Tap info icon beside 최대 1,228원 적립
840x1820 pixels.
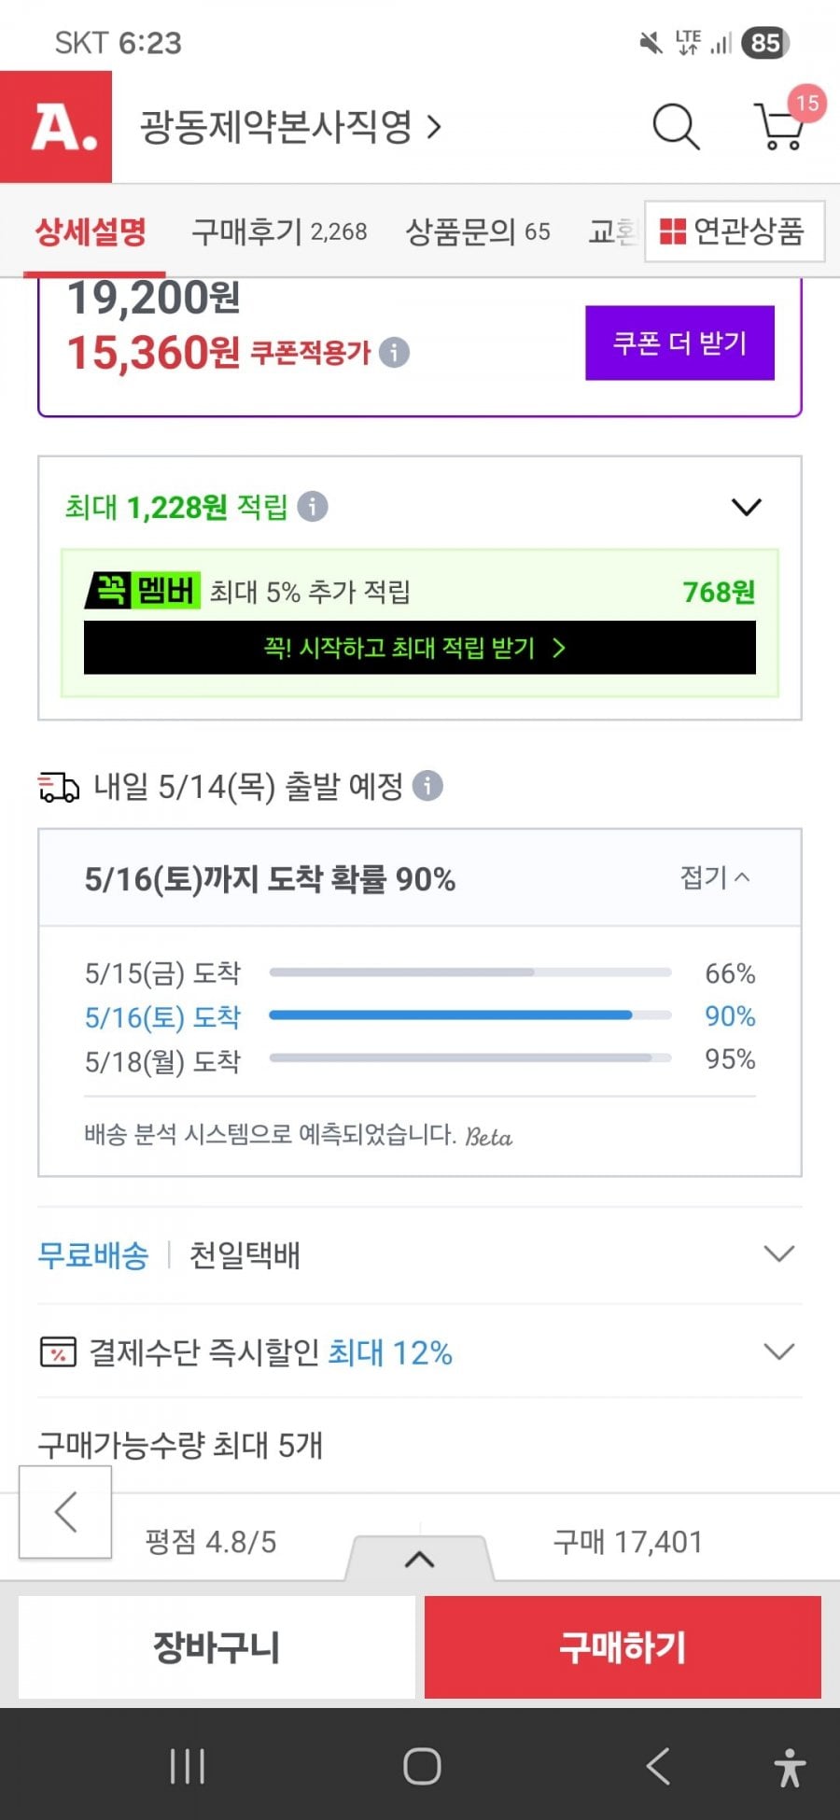click(x=313, y=507)
